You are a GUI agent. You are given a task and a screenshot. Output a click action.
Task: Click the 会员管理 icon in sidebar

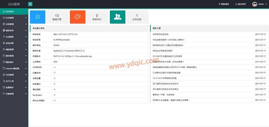4,75
